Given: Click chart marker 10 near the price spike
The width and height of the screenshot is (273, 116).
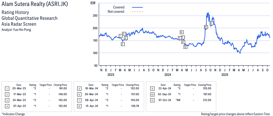Looking at the screenshot, I should pos(206,27).
